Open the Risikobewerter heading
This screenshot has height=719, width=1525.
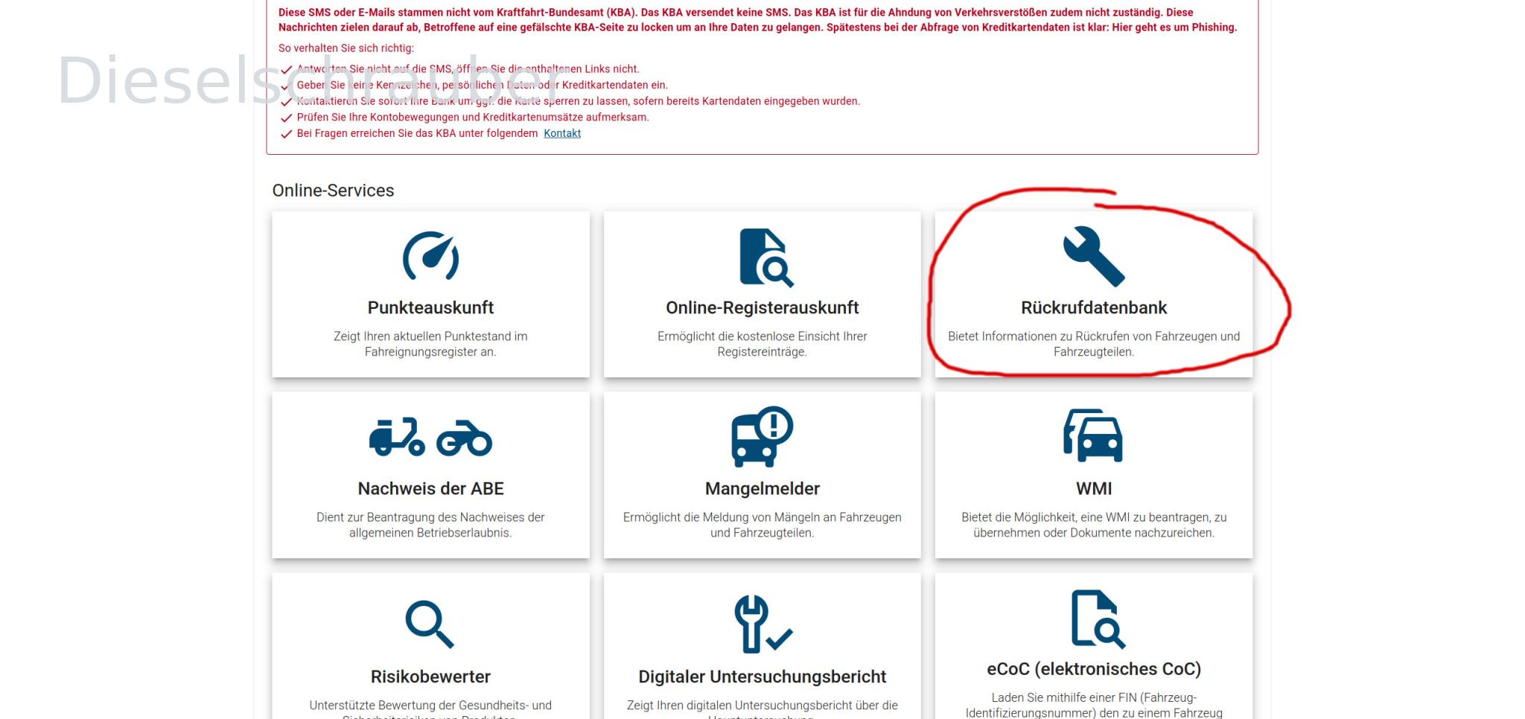[430, 677]
